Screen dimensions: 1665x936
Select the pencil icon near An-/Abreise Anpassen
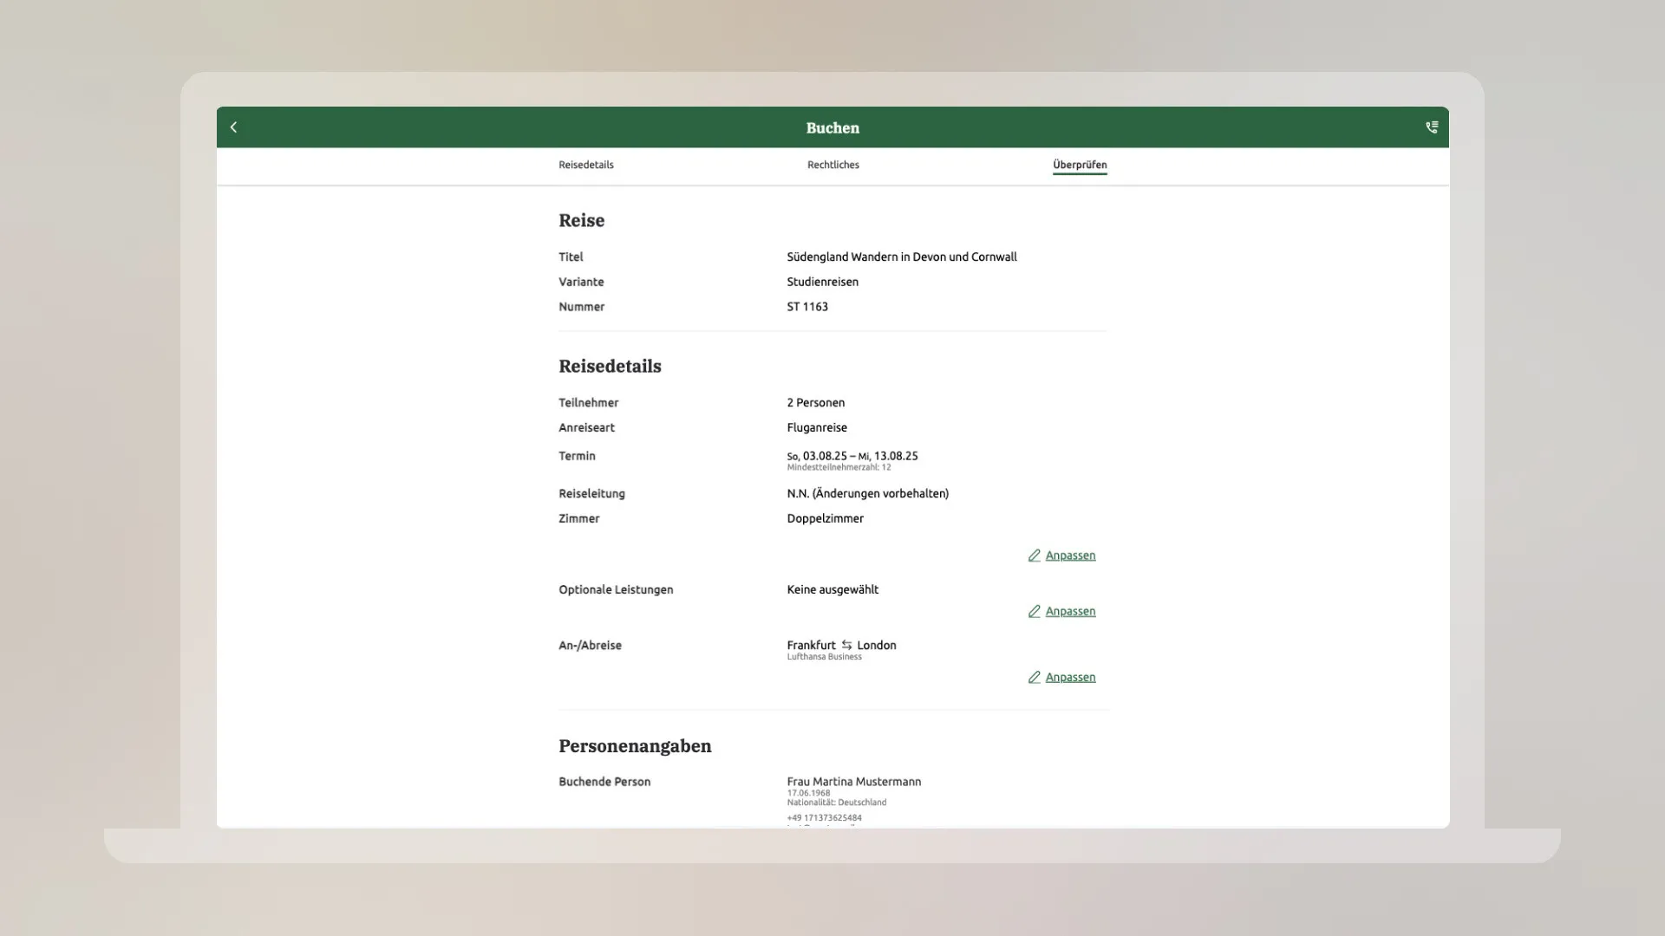tap(1034, 677)
